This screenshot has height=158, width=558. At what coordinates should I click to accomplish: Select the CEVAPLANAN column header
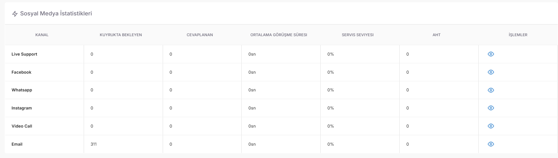[x=200, y=35]
